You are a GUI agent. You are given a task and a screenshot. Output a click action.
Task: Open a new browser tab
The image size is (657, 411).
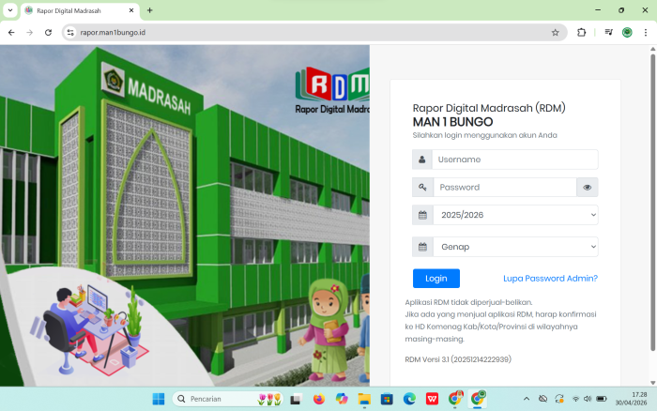(149, 10)
